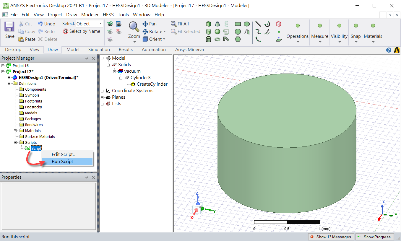Select the Draw point tool
This screenshot has height=241, width=401.
[x=279, y=32]
